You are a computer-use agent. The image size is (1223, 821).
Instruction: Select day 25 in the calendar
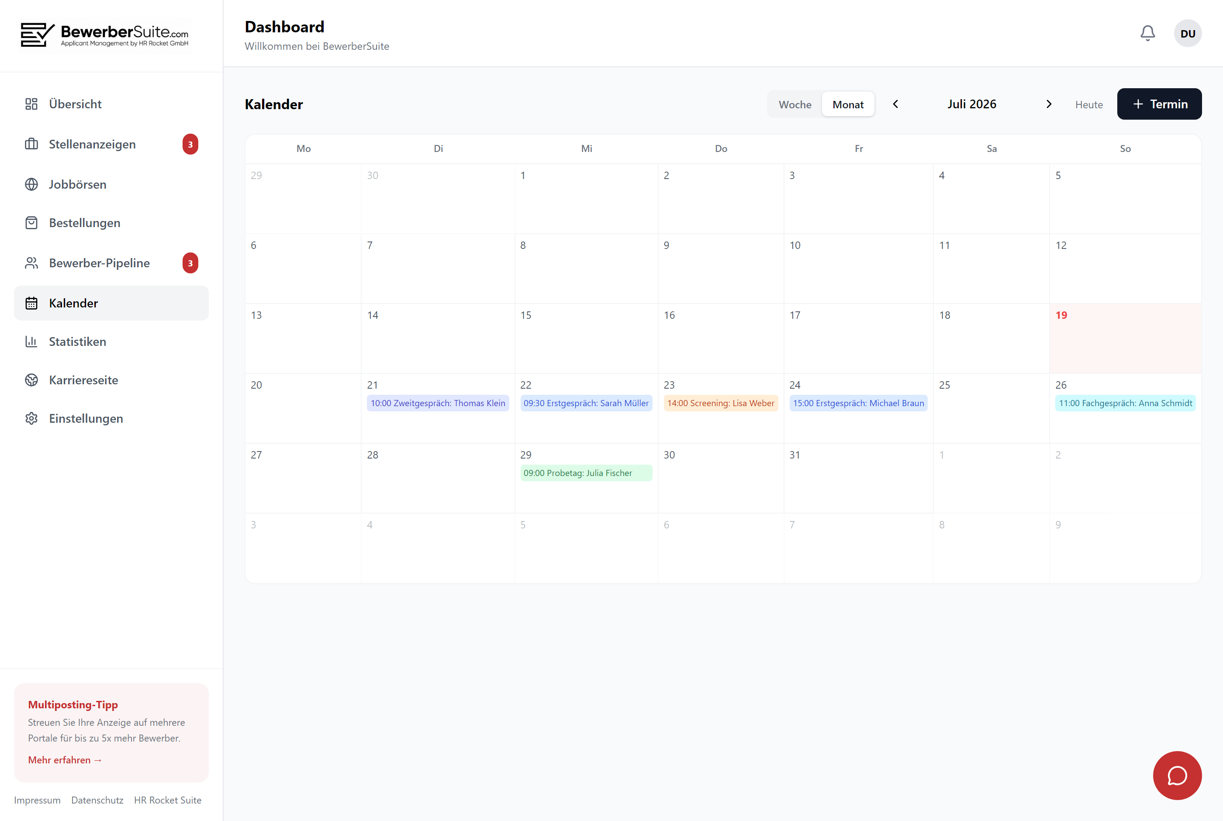pos(992,408)
